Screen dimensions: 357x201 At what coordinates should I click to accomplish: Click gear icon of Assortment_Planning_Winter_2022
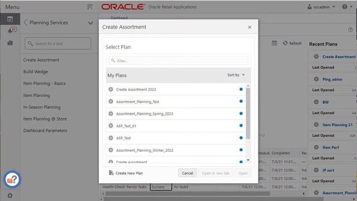110,150
